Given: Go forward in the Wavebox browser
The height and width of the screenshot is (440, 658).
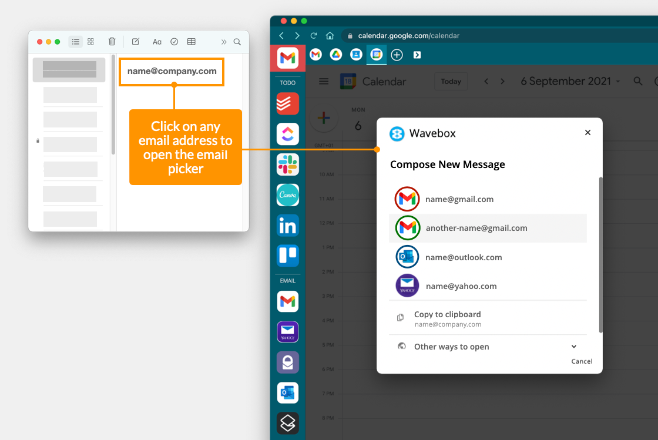Looking at the screenshot, I should pos(297,36).
